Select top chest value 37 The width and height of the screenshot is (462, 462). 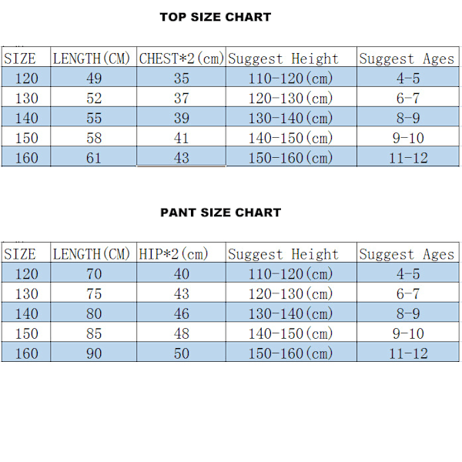181,98
